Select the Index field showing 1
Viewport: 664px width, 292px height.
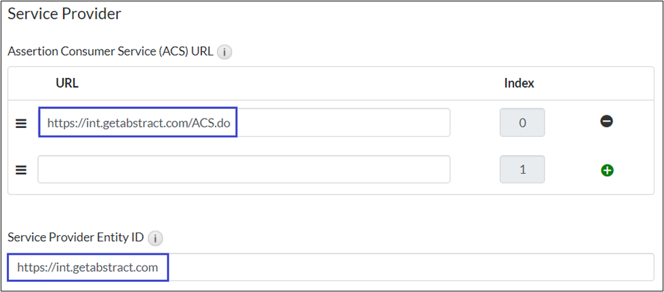(522, 169)
